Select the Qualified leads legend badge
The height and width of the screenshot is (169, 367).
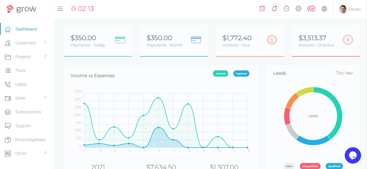(334, 166)
